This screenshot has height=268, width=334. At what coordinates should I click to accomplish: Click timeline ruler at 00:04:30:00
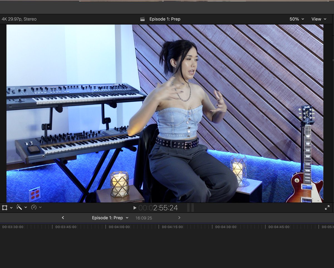point(226,227)
